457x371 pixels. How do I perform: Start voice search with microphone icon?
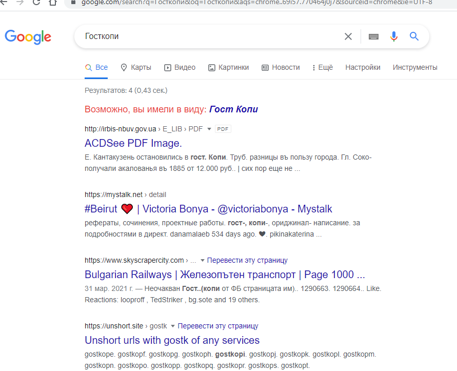[394, 36]
